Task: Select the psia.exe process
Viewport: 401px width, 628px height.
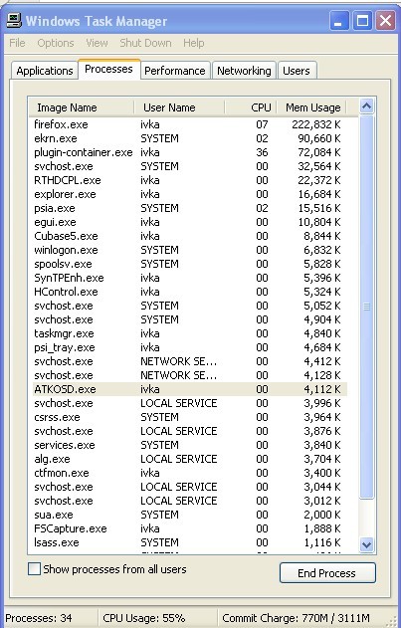Action: (x=188, y=208)
